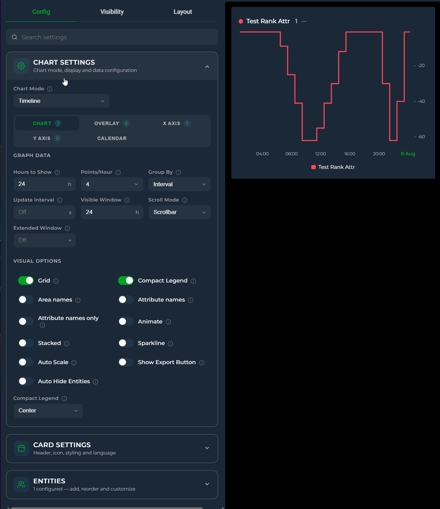
Task: Show info for Chart Mode
Action: 50,89
